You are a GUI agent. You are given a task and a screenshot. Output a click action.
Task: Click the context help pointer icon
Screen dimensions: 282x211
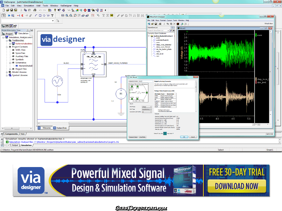click(x=59, y=10)
